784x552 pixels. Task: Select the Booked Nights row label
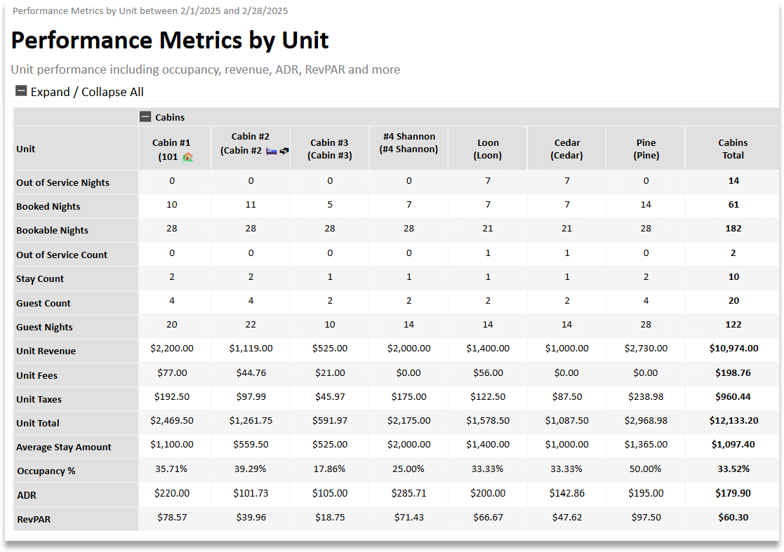coord(48,206)
